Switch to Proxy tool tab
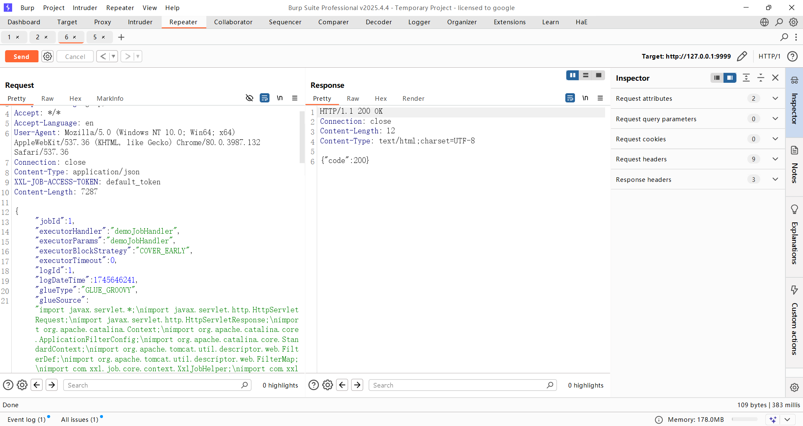Image resolution: width=803 pixels, height=426 pixels. click(103, 22)
